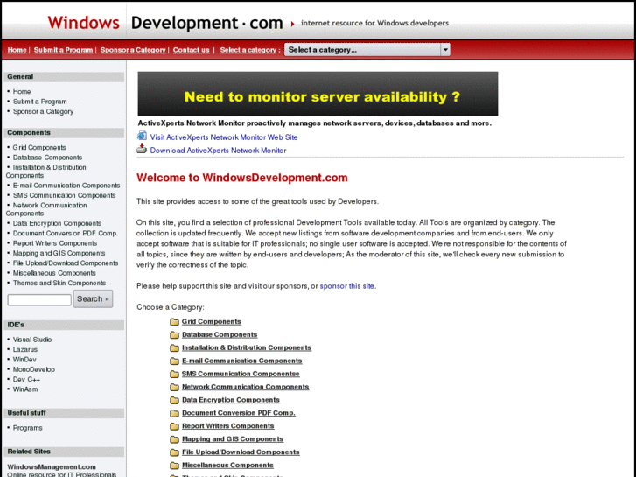The image size is (636, 477).
Task: Open the Select a category dropdown
Action: (x=367, y=50)
